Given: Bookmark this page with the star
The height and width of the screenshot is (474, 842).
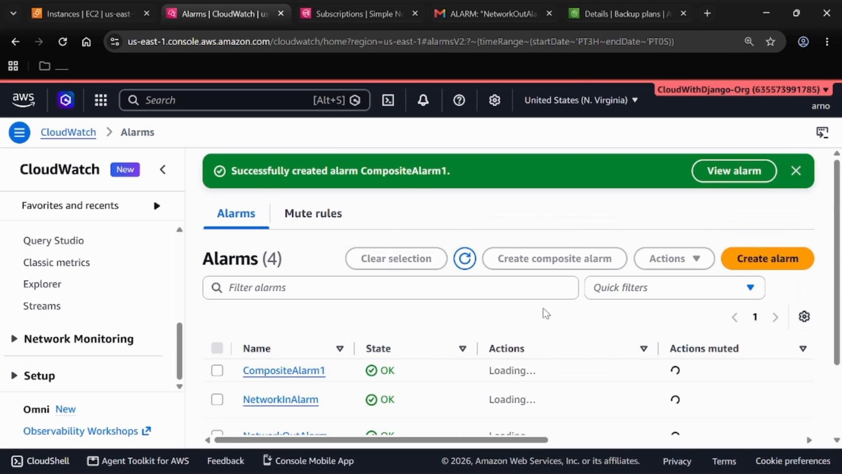Looking at the screenshot, I should [x=771, y=42].
